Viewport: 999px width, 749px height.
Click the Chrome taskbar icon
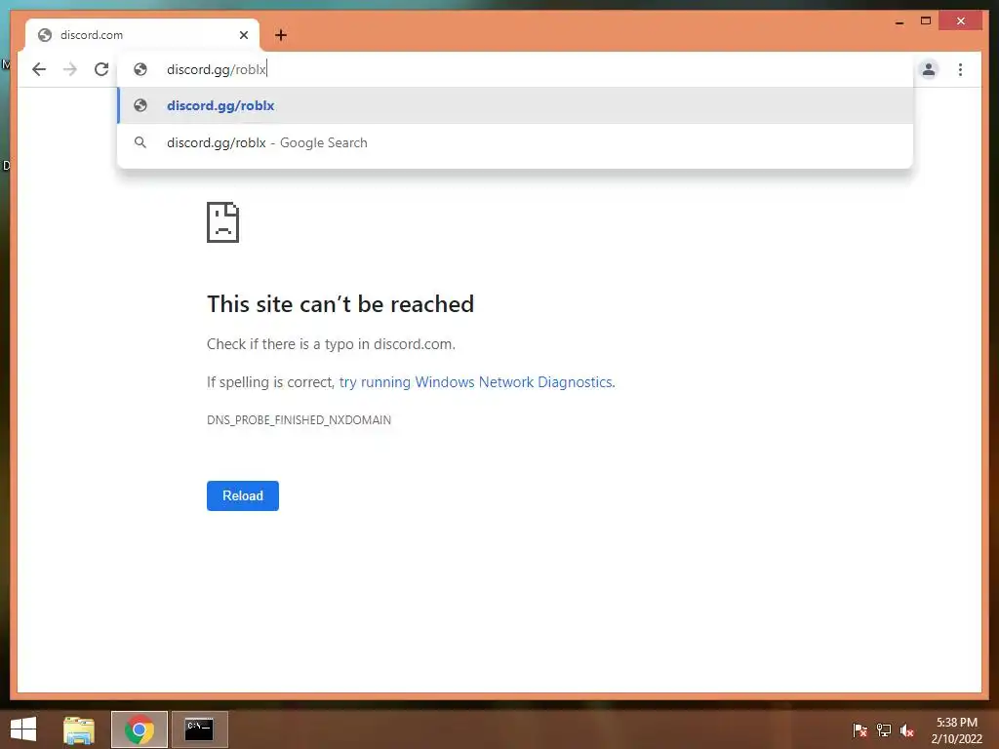140,729
